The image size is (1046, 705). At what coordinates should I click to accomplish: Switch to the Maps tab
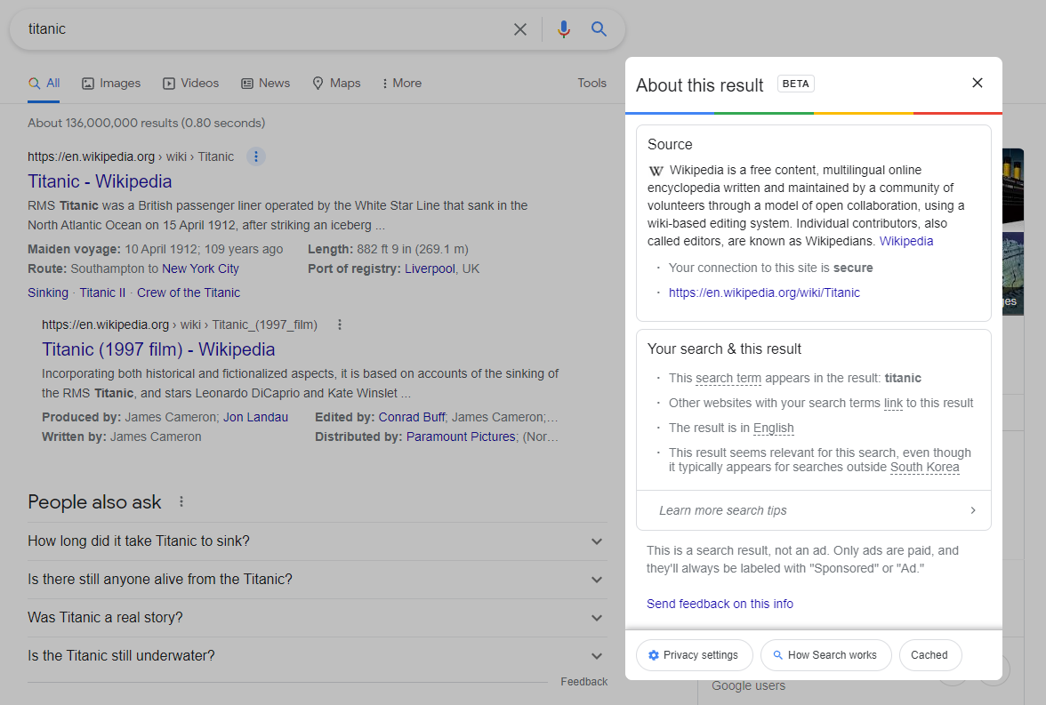337,84
